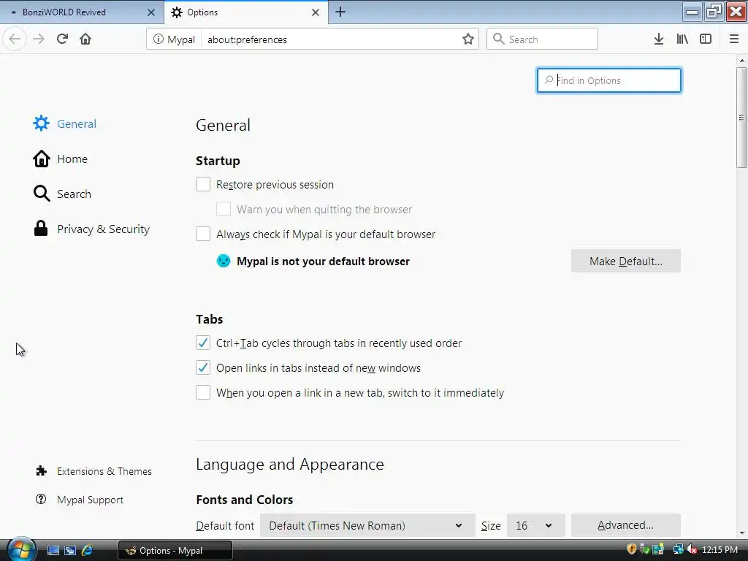
Task: Enable Restore previous session checkbox
Action: tap(203, 184)
